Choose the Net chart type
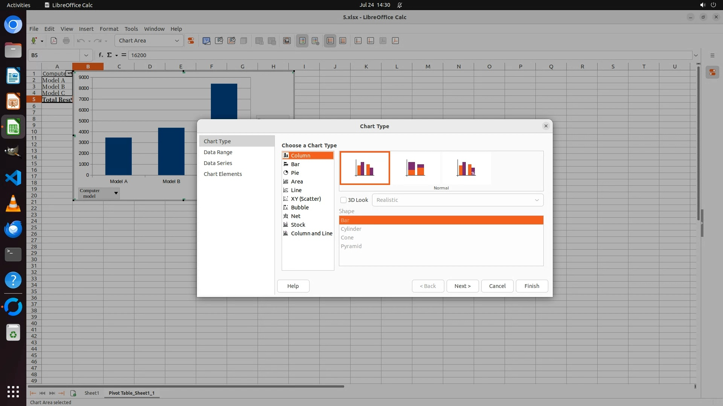 (296, 216)
